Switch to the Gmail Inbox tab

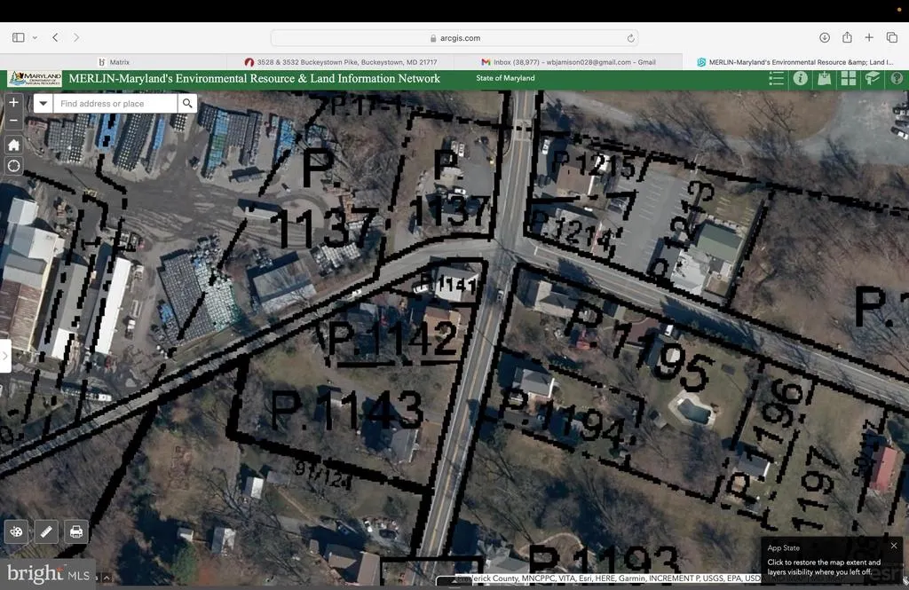tap(568, 62)
